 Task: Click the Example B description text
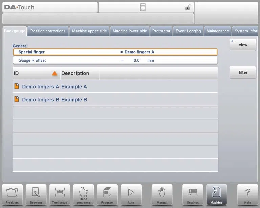(x=74, y=100)
